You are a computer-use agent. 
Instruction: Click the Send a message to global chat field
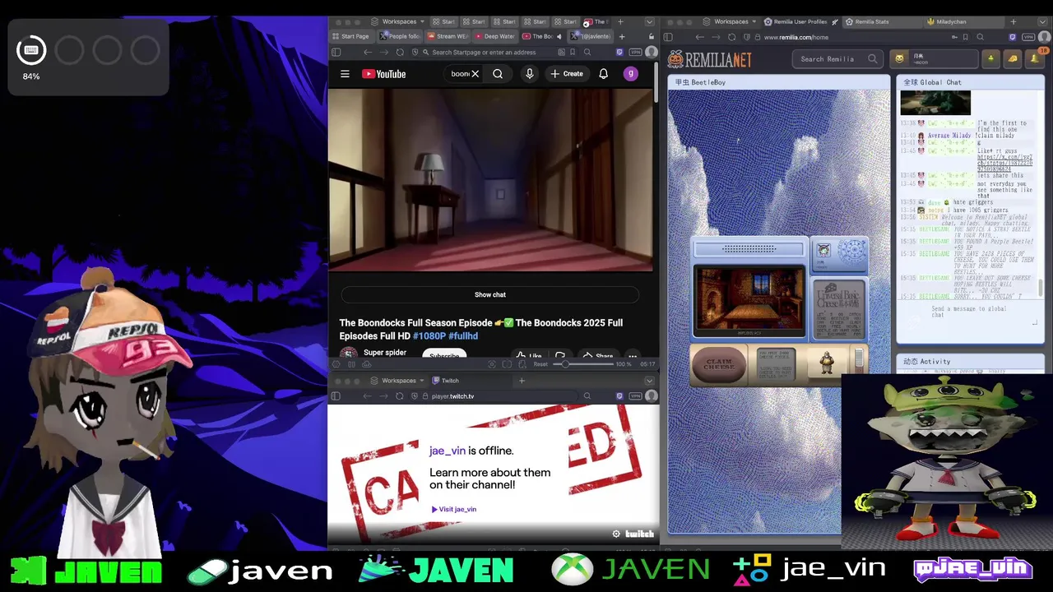click(x=971, y=313)
